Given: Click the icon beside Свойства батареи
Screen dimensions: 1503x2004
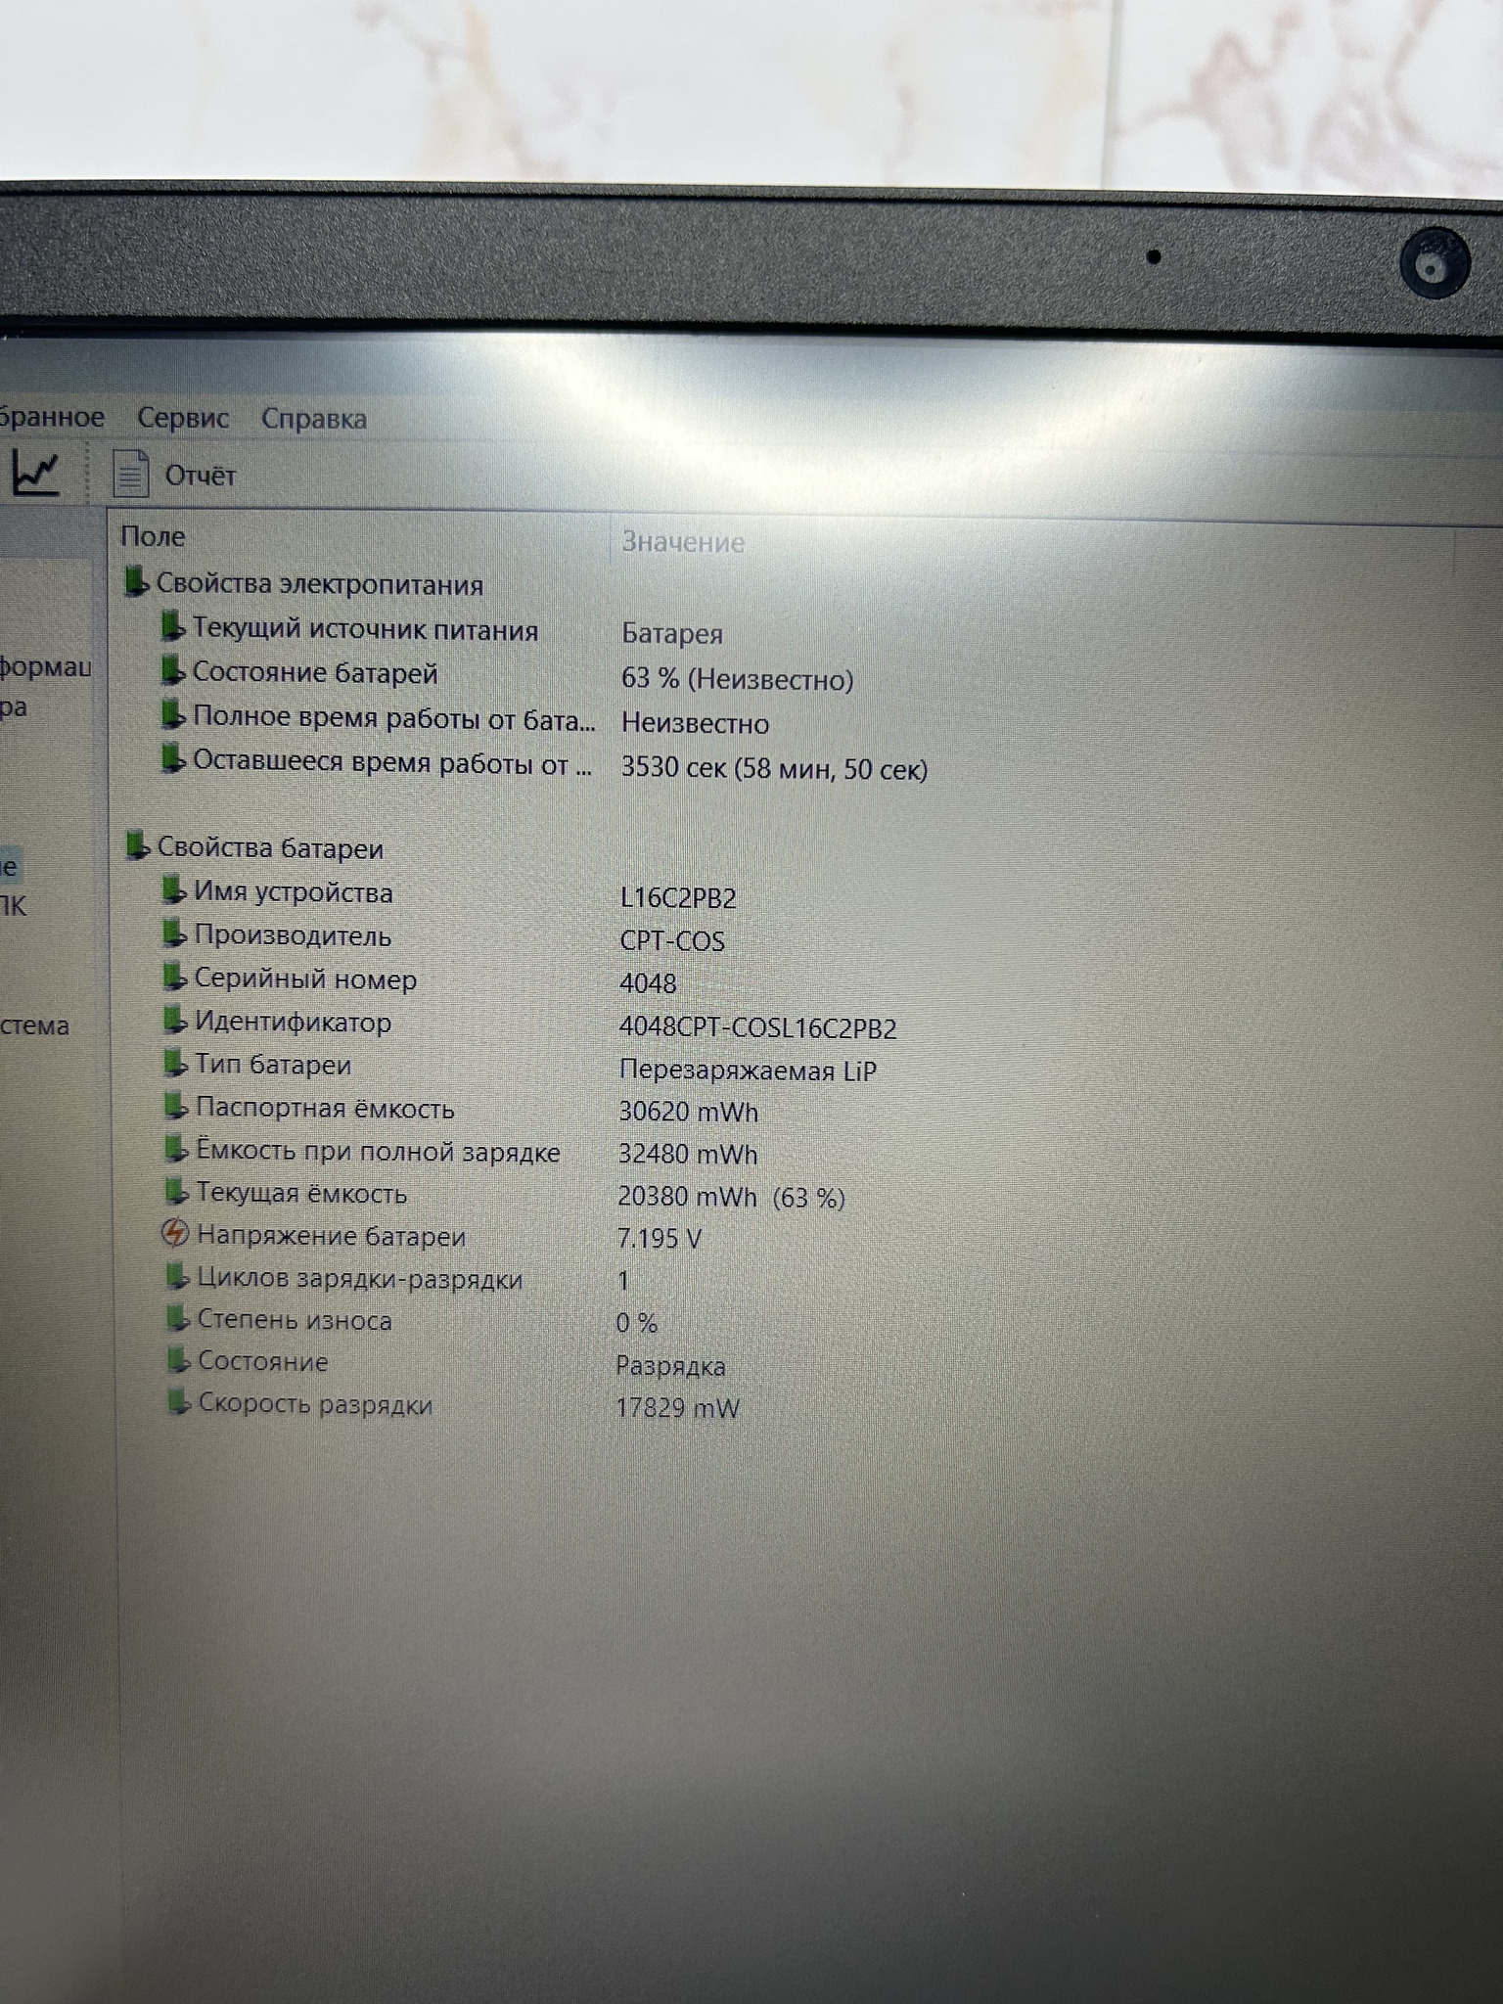Looking at the screenshot, I should (x=137, y=845).
